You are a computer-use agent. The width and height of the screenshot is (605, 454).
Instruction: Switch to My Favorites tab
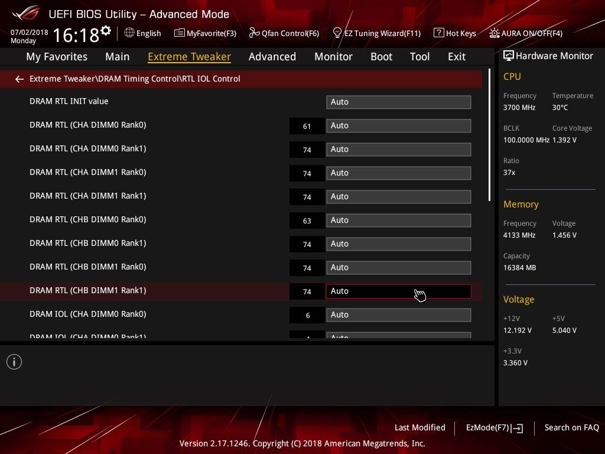[x=57, y=57]
